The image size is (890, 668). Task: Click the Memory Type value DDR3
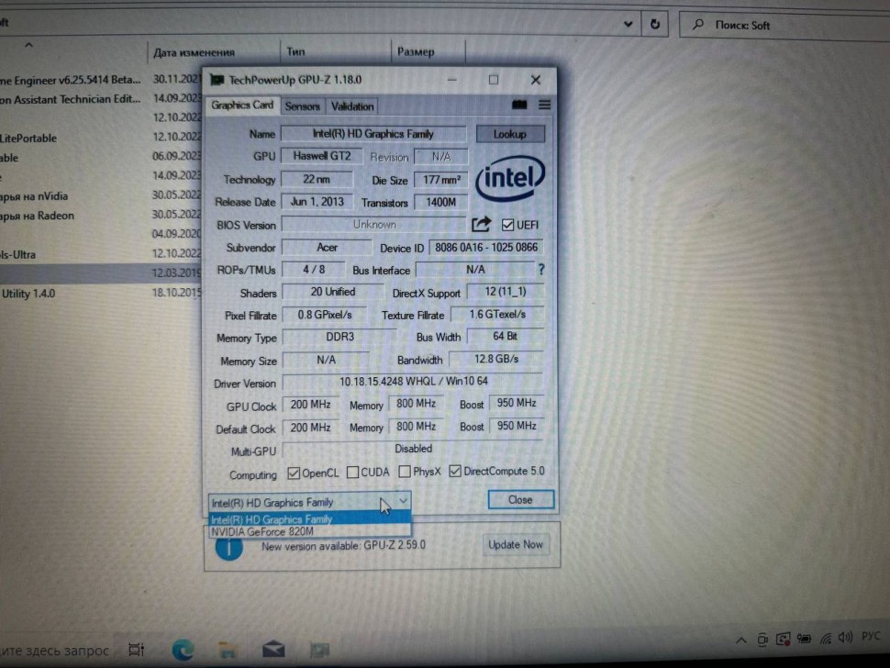(x=339, y=337)
